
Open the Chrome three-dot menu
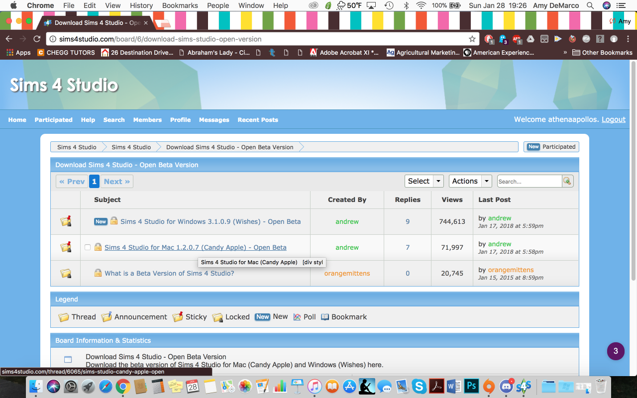pos(629,39)
